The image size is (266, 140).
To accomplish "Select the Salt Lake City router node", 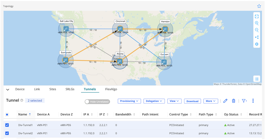I will click(x=66, y=28).
